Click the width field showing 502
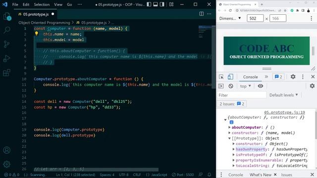 tap(255, 18)
